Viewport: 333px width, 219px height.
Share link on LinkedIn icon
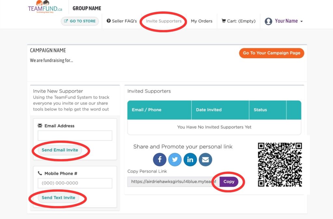[x=190, y=160]
